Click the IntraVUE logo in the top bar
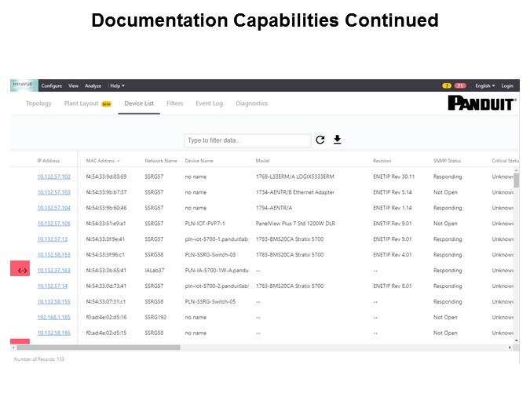530x397 pixels. tap(23, 86)
